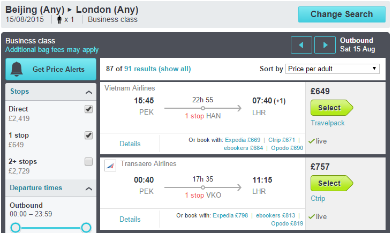The image size is (392, 233).
Task: Book with Expedia for £669
Action: pos(243,140)
